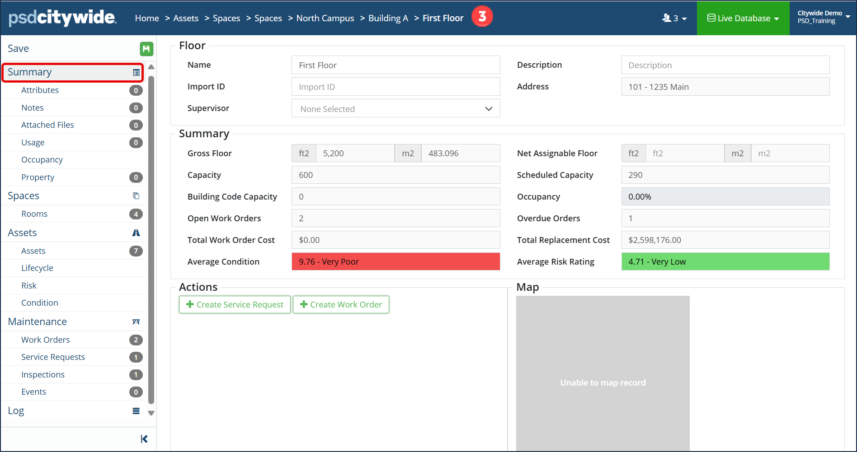Viewport: 857px width, 452px height.
Task: Open Rooms in the sidebar
Action: tap(34, 214)
